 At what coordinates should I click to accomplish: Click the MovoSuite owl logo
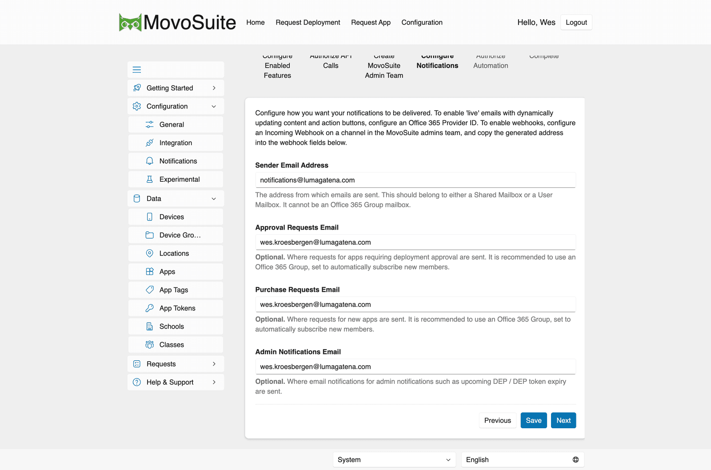tap(130, 22)
